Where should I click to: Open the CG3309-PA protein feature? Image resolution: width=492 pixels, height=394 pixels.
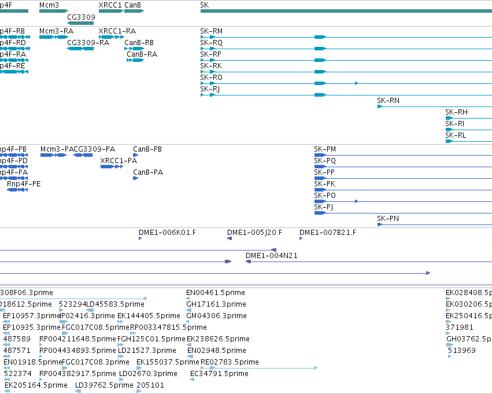pos(94,149)
